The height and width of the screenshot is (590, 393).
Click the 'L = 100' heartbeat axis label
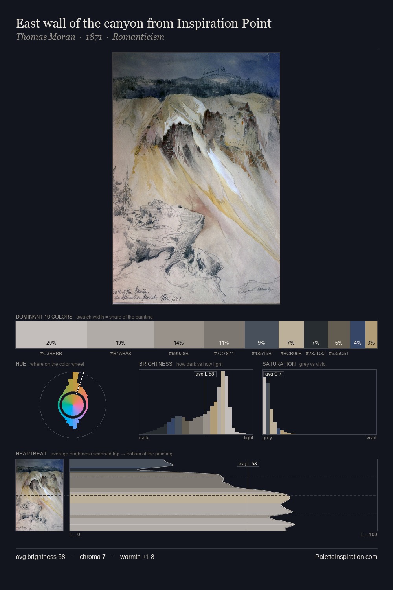[x=369, y=535]
